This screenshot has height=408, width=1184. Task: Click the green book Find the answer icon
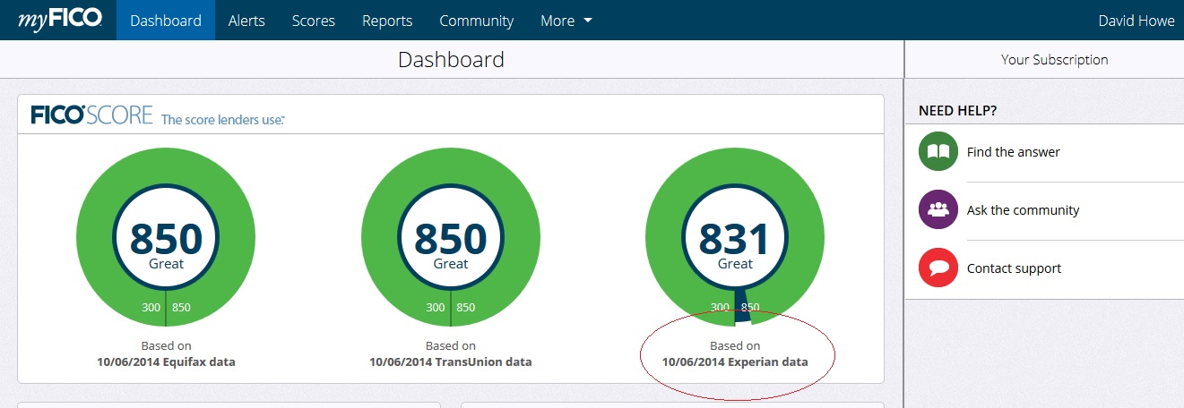point(938,151)
